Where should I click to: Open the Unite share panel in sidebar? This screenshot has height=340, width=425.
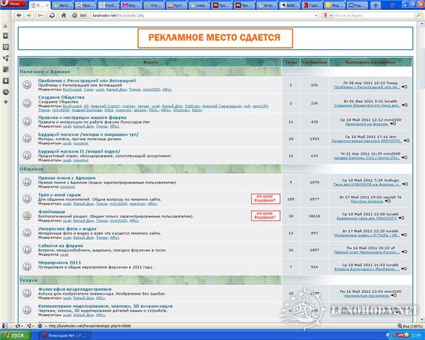(5, 58)
